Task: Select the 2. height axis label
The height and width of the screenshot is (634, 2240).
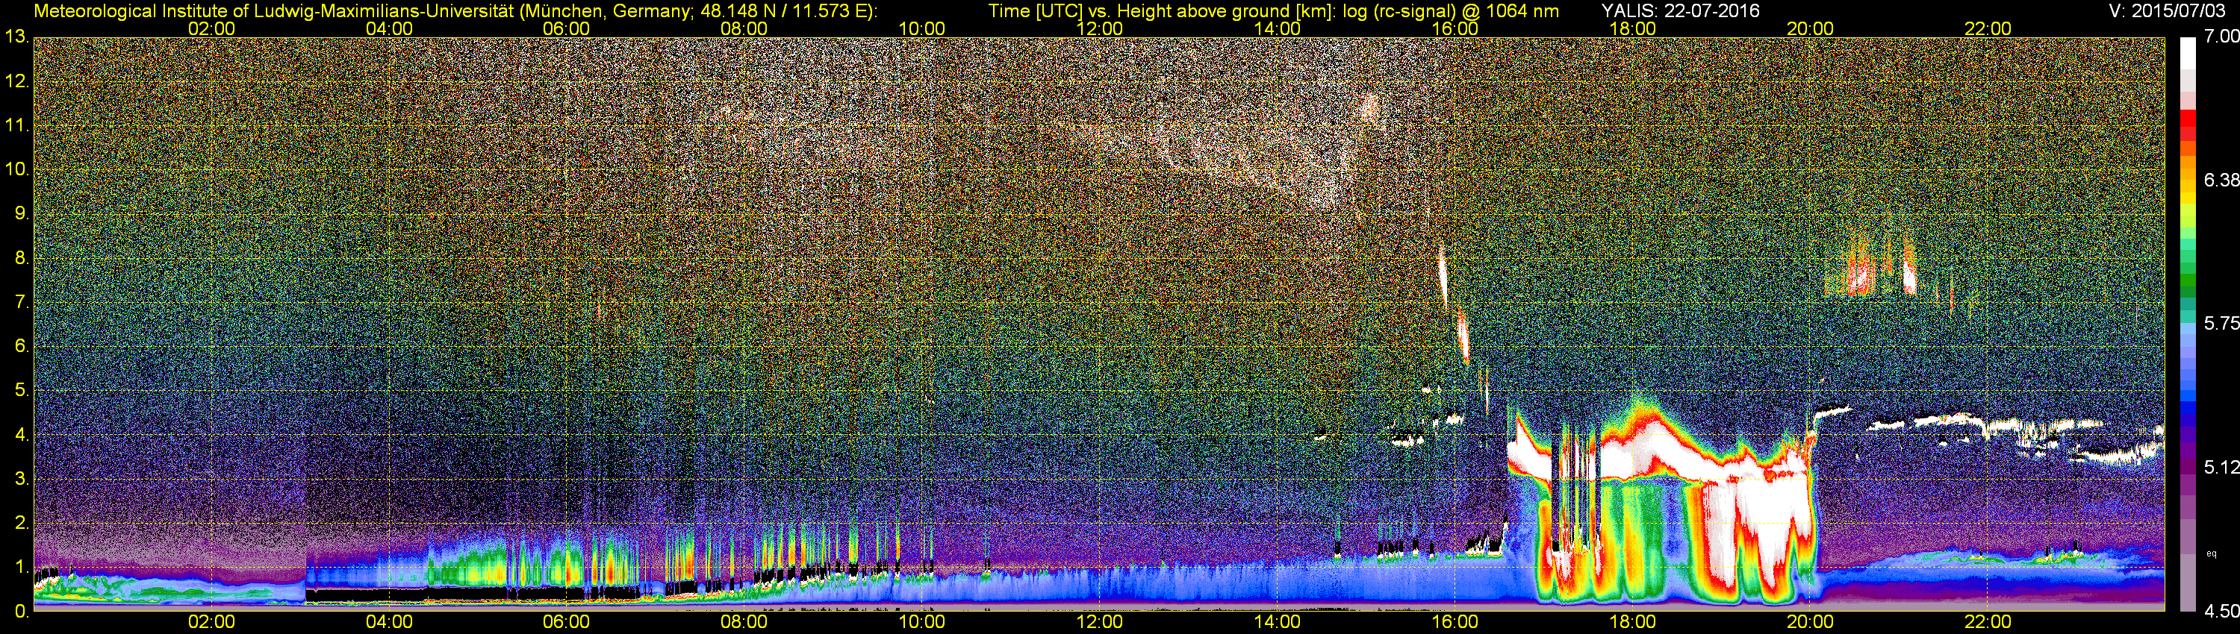Action: coord(22,524)
